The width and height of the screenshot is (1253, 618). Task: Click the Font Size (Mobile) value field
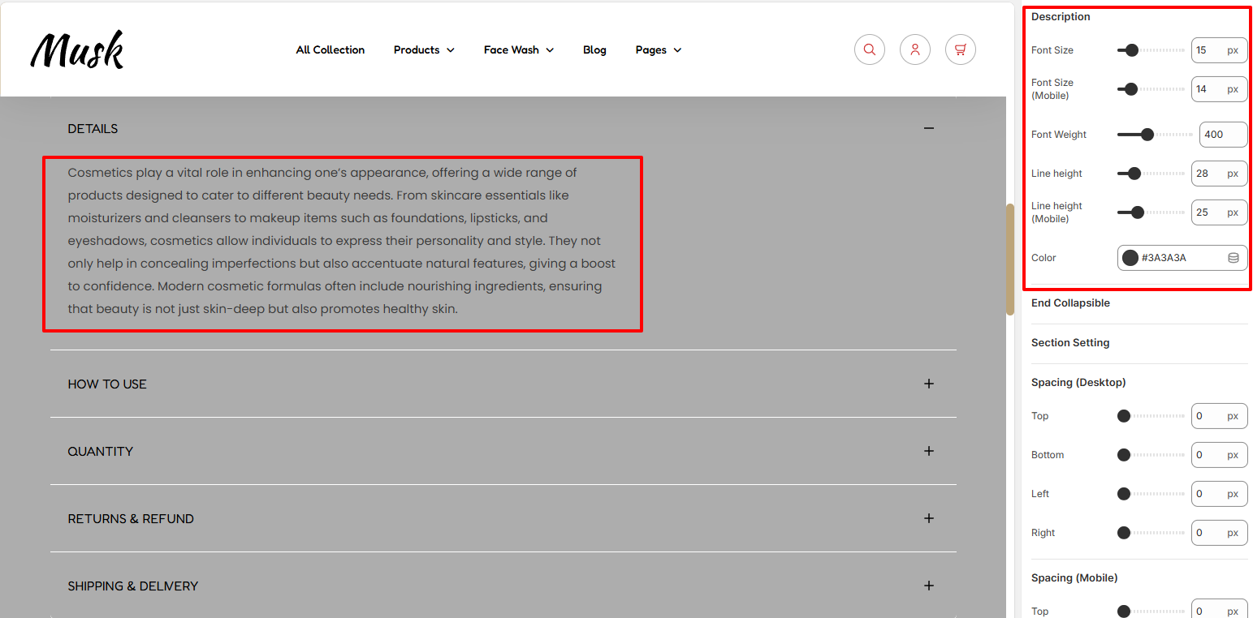[1219, 89]
